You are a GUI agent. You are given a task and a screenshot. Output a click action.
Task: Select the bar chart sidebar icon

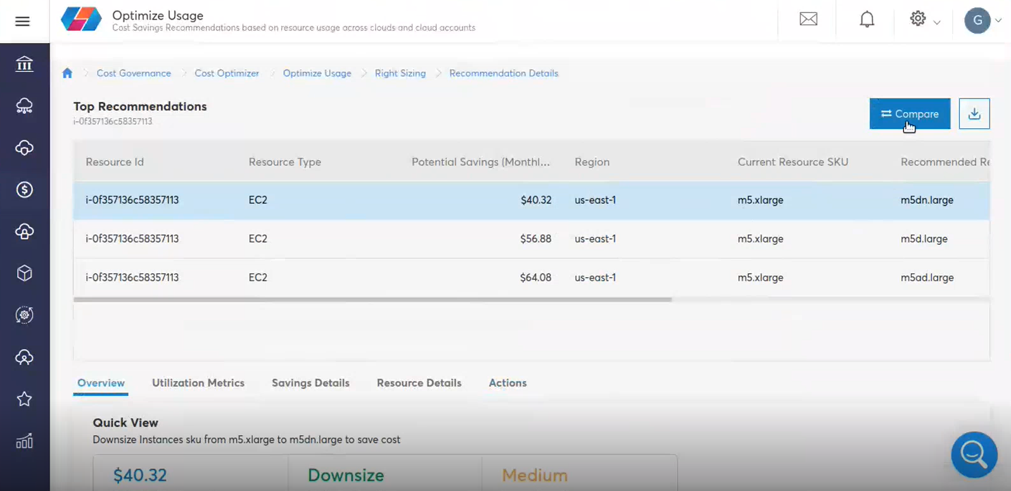click(x=24, y=441)
